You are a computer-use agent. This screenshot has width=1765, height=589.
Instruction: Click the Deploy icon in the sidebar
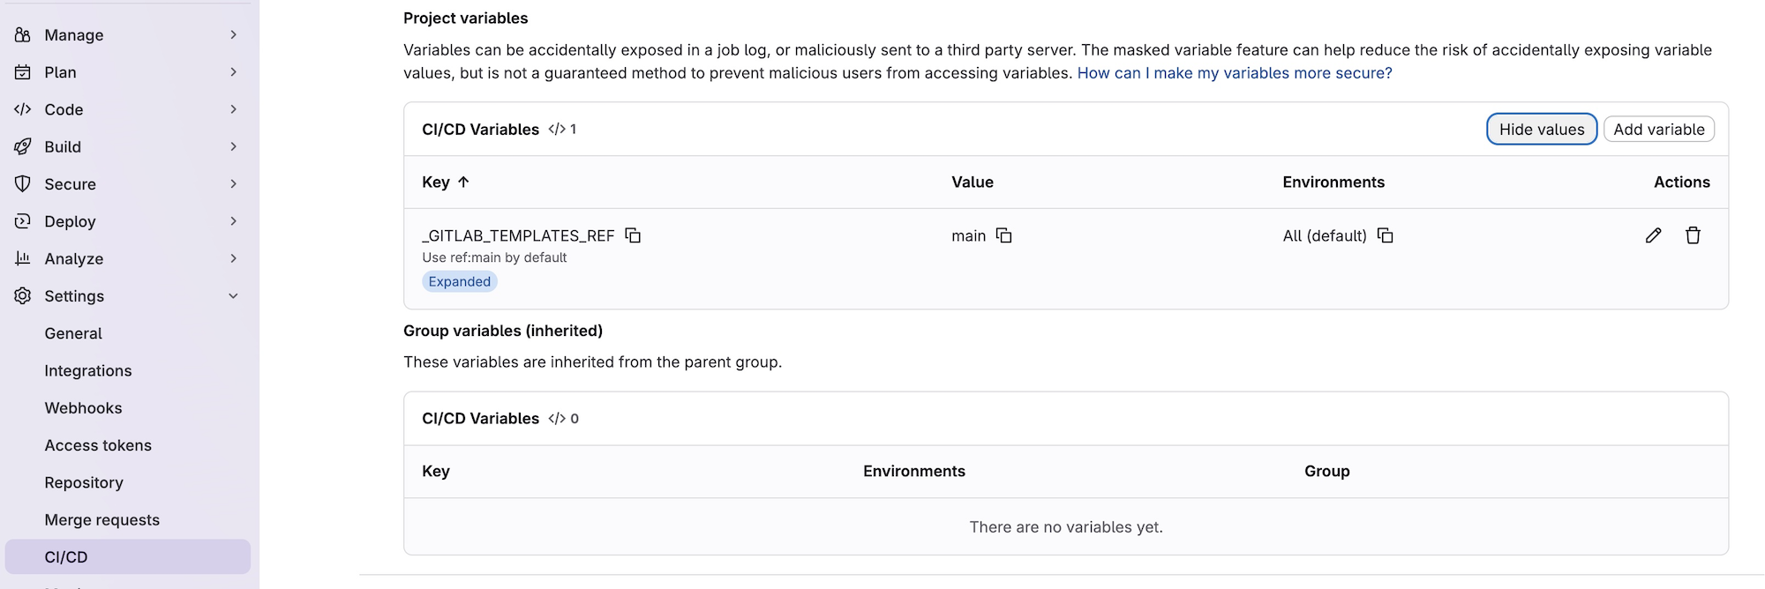coord(23,221)
